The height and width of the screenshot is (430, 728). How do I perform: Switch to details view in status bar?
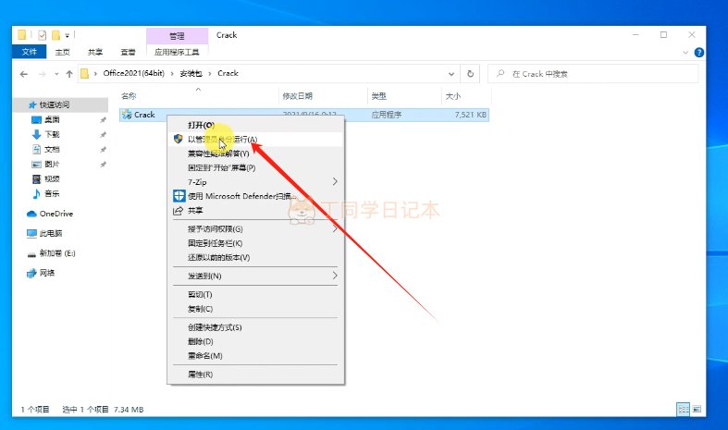[x=682, y=408]
